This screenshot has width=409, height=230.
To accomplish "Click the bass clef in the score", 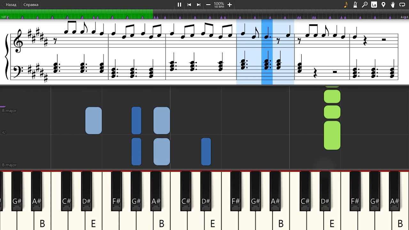I will 18,71.
